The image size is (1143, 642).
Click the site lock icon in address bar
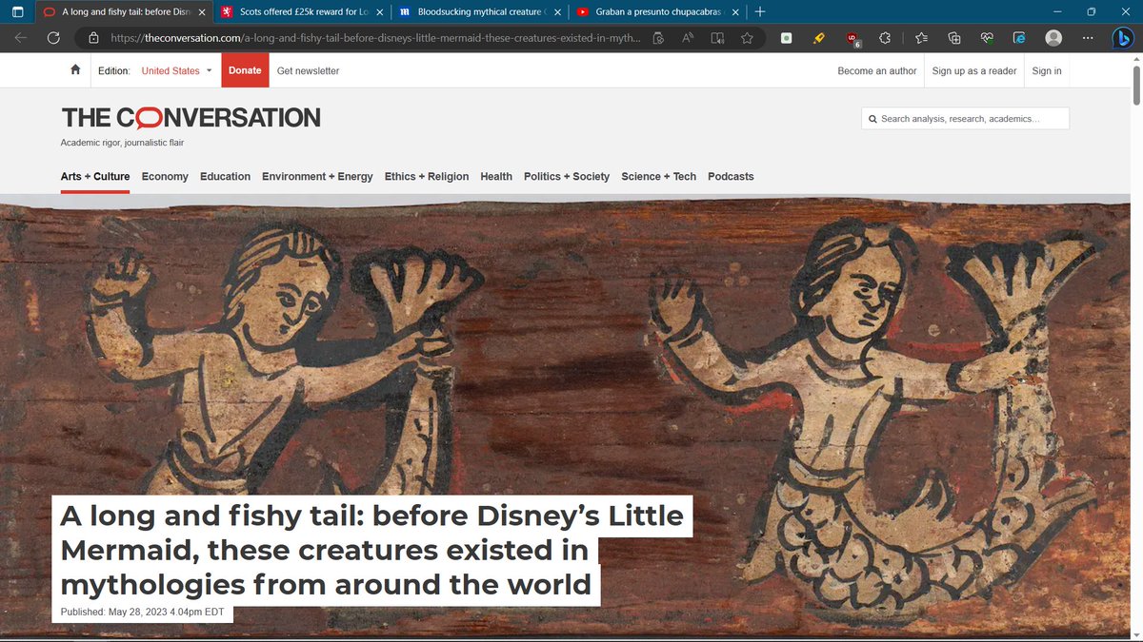coord(93,38)
